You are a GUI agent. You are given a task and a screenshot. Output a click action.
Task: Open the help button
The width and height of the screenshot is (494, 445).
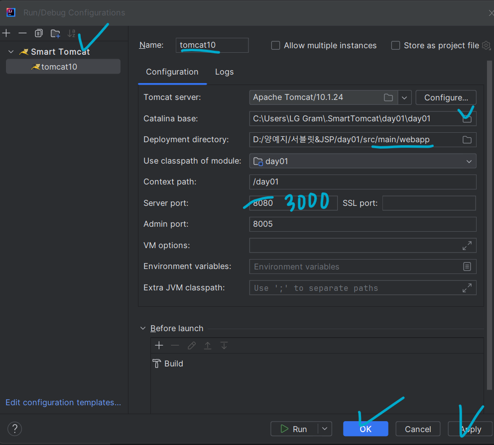(14, 429)
